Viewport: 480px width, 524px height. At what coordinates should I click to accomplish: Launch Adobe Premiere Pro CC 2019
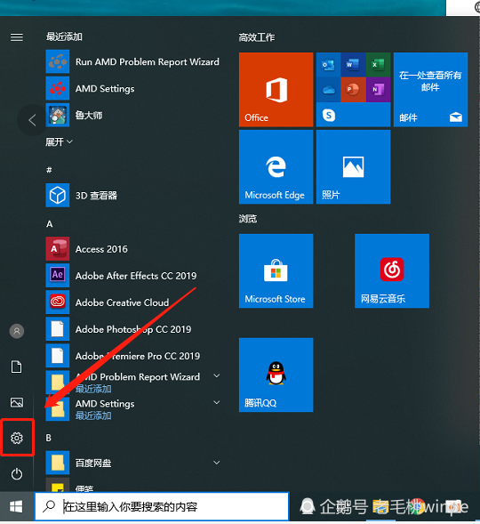[x=133, y=356]
